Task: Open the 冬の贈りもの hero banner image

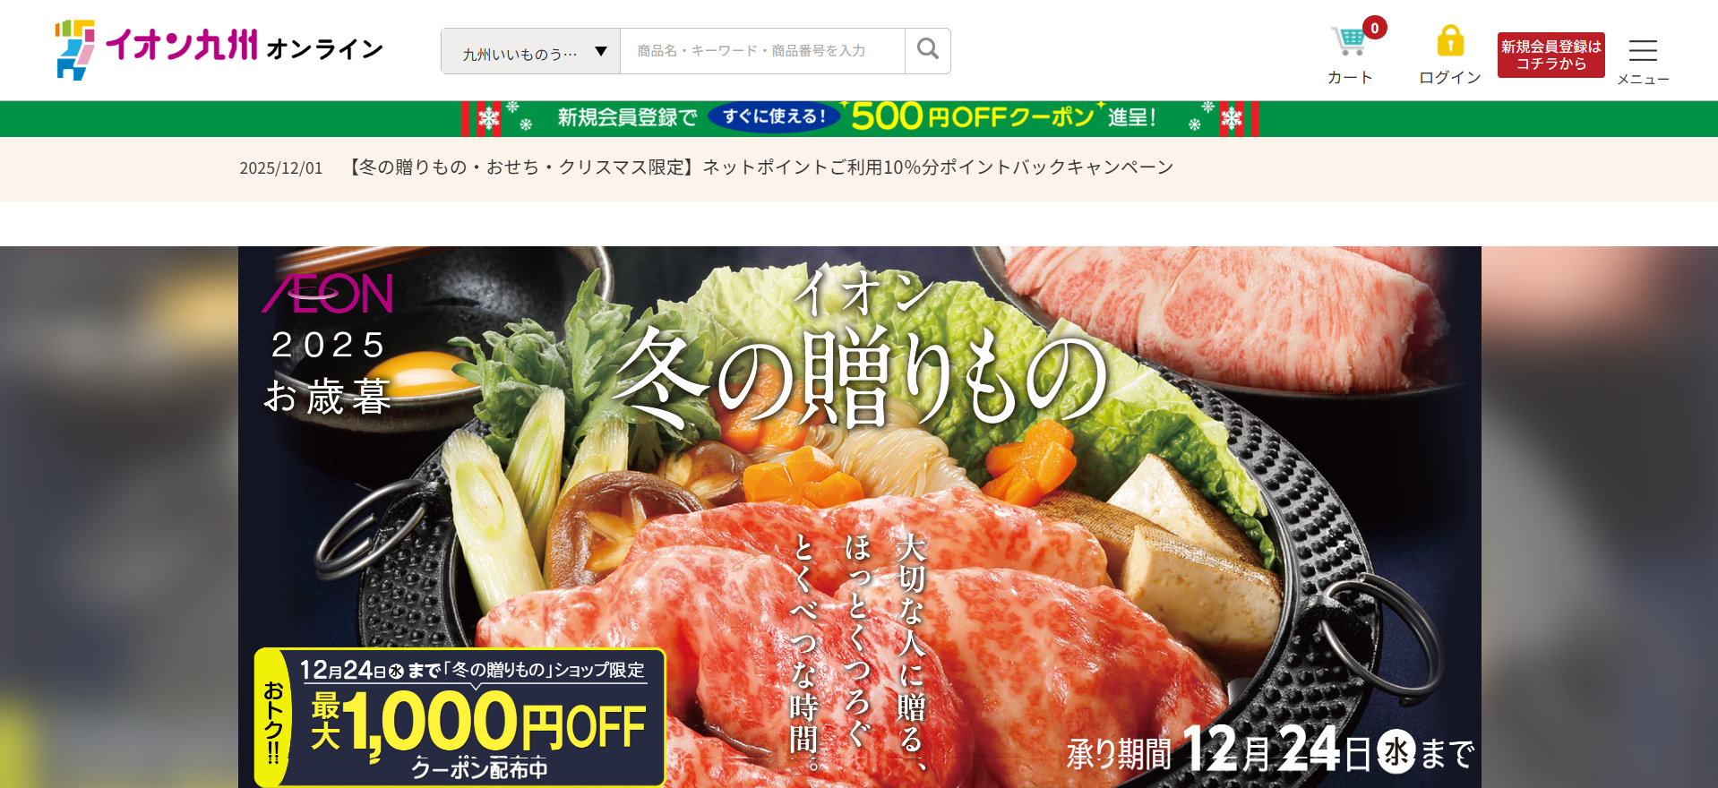Action: click(859, 517)
